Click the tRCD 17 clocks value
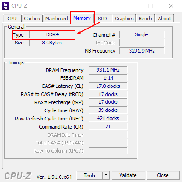 pos(108,94)
